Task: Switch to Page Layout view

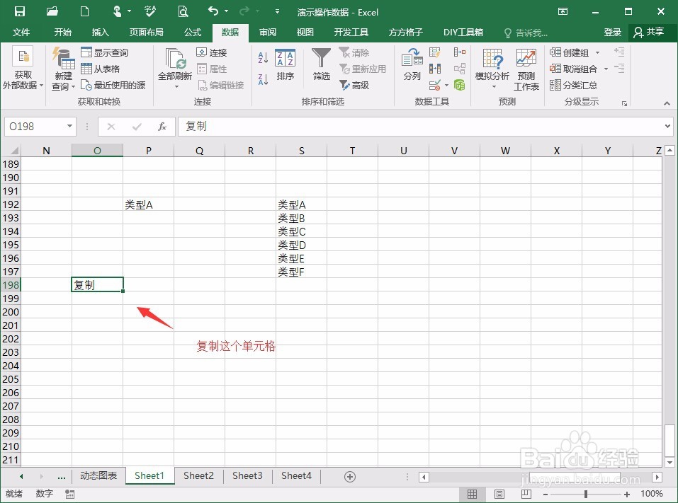Action: click(499, 494)
